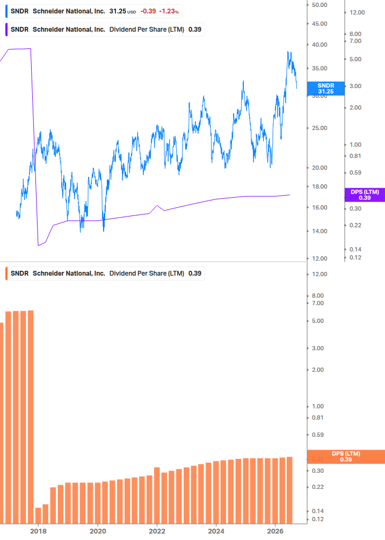Select the SNDR price legend at 31.25 USD
The width and height of the screenshot is (385, 540).
tap(93, 11)
